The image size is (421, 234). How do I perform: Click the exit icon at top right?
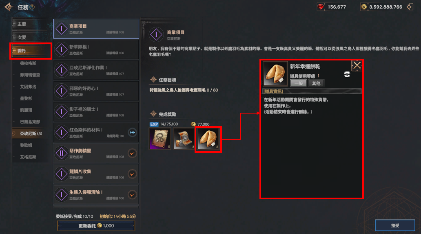(410, 7)
